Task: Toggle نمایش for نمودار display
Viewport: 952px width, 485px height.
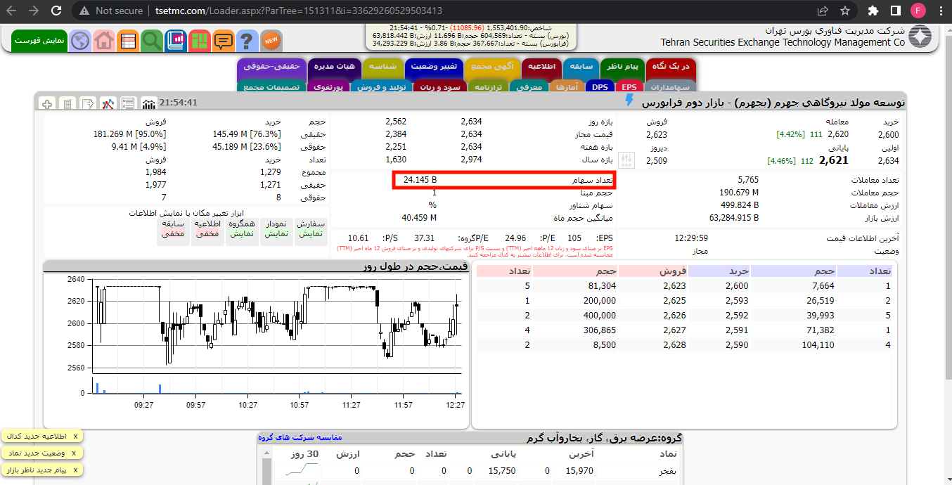Action: tap(277, 233)
